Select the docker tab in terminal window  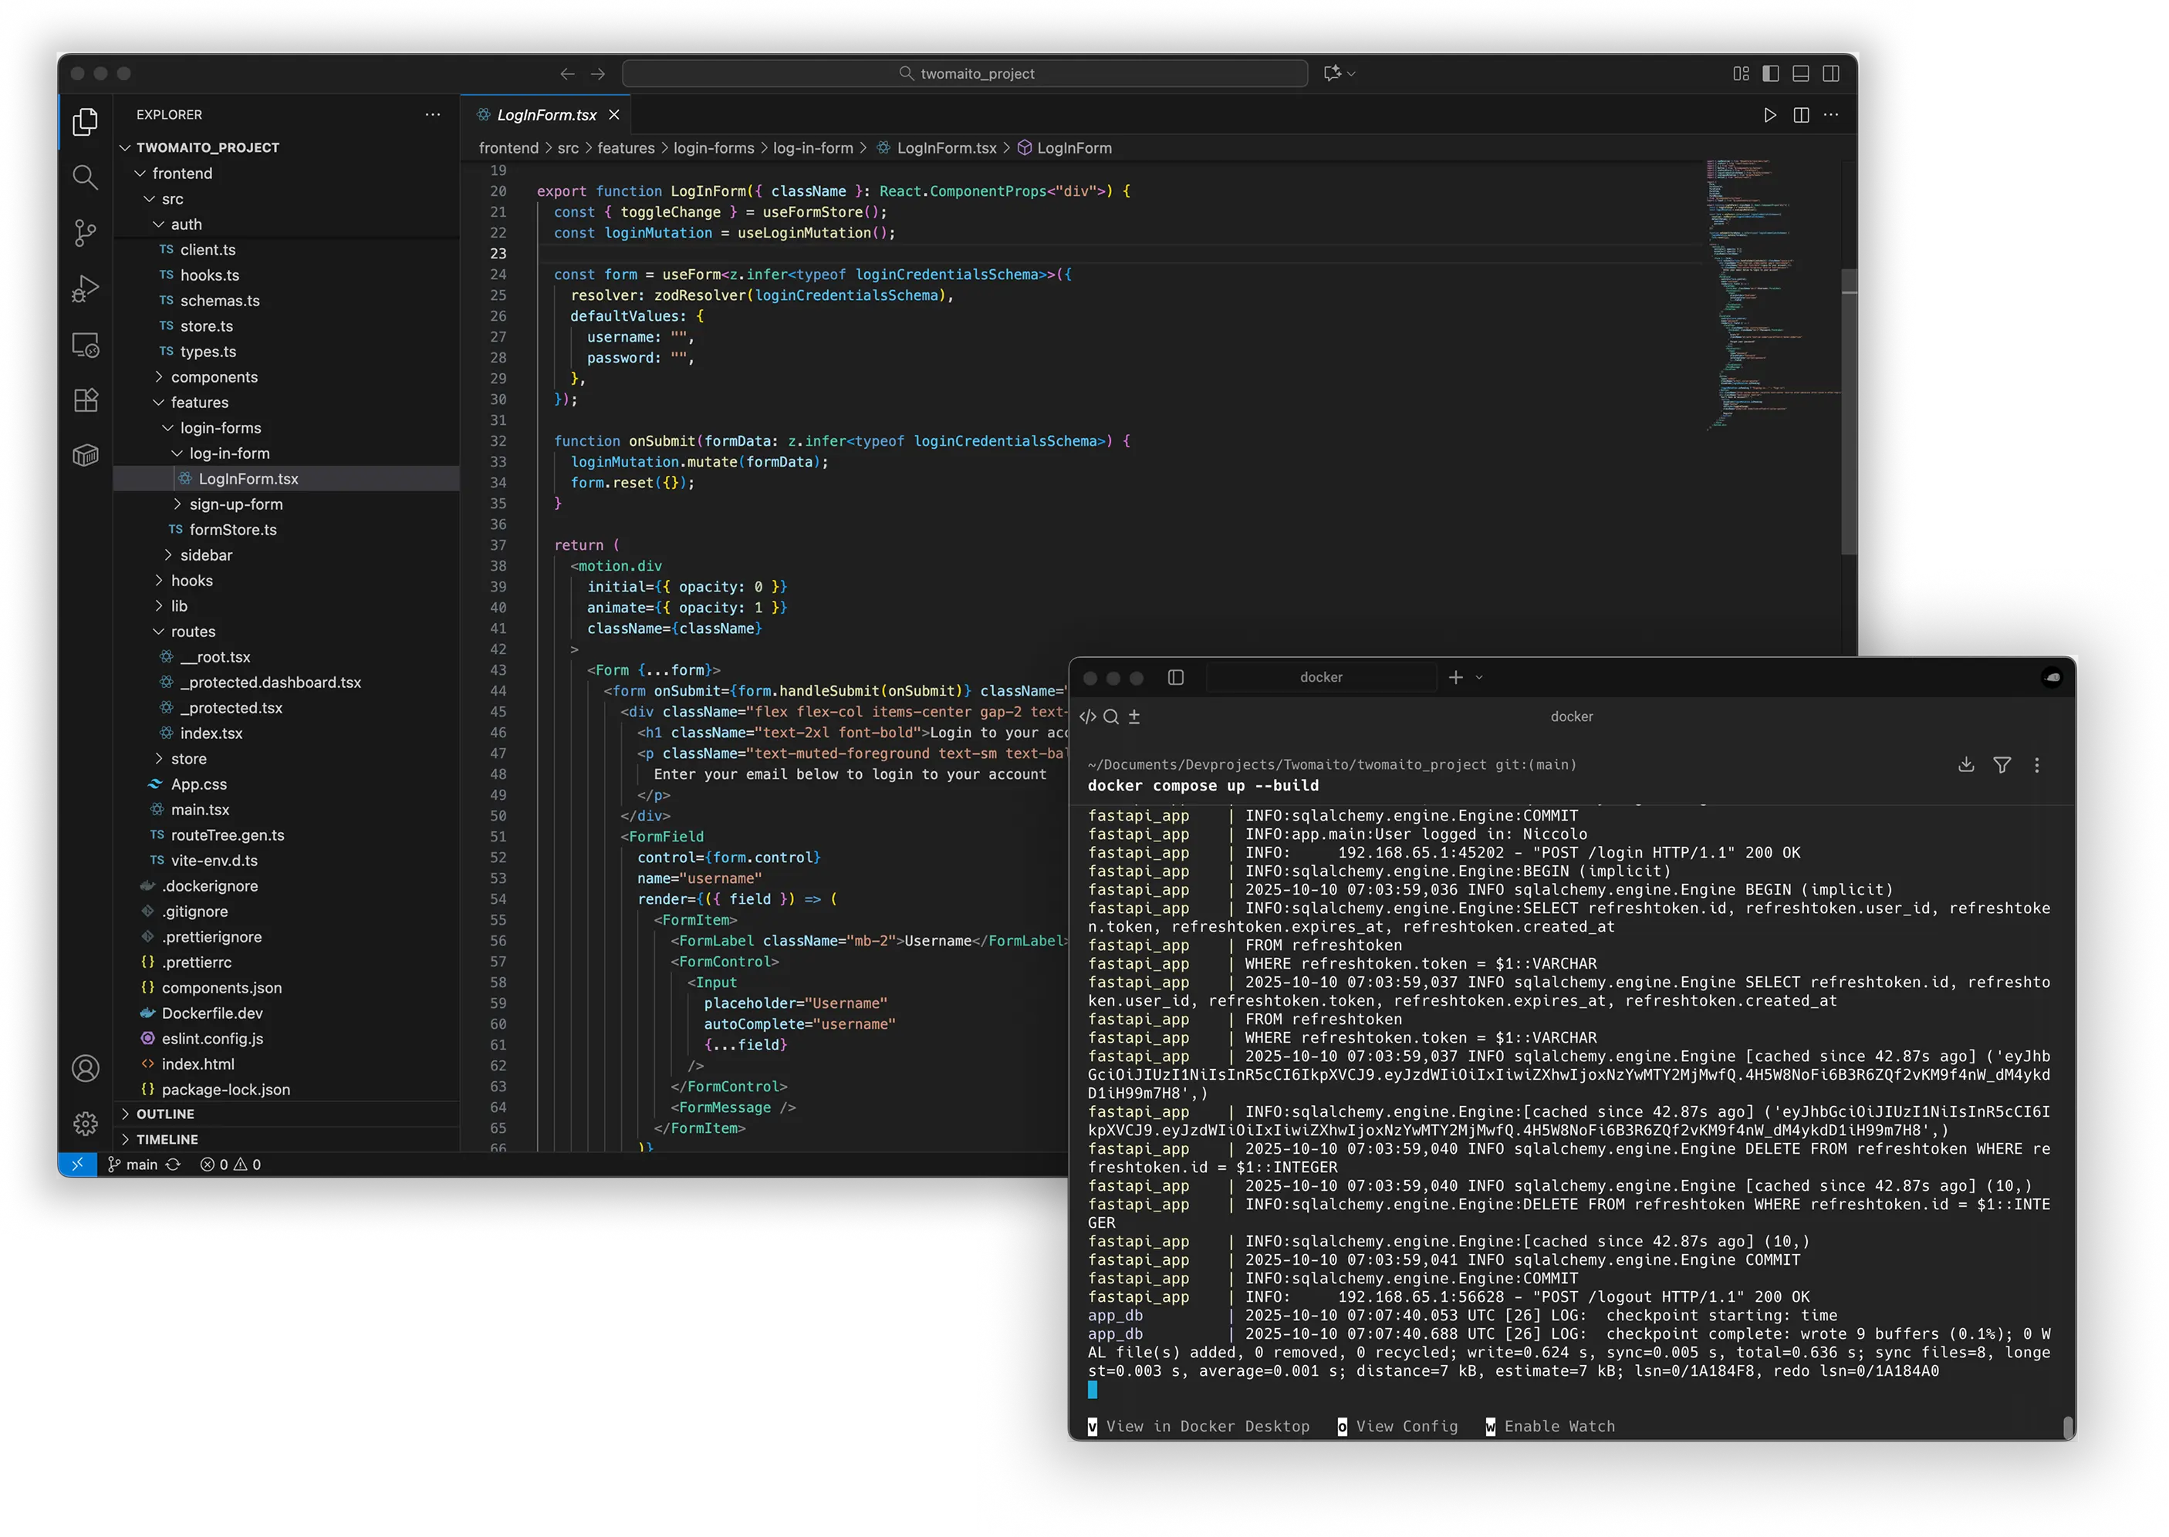(x=1322, y=676)
